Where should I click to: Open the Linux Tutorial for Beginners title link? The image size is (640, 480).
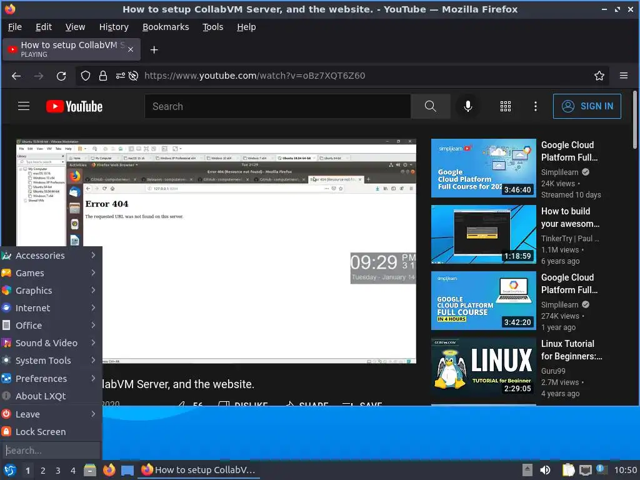571,350
